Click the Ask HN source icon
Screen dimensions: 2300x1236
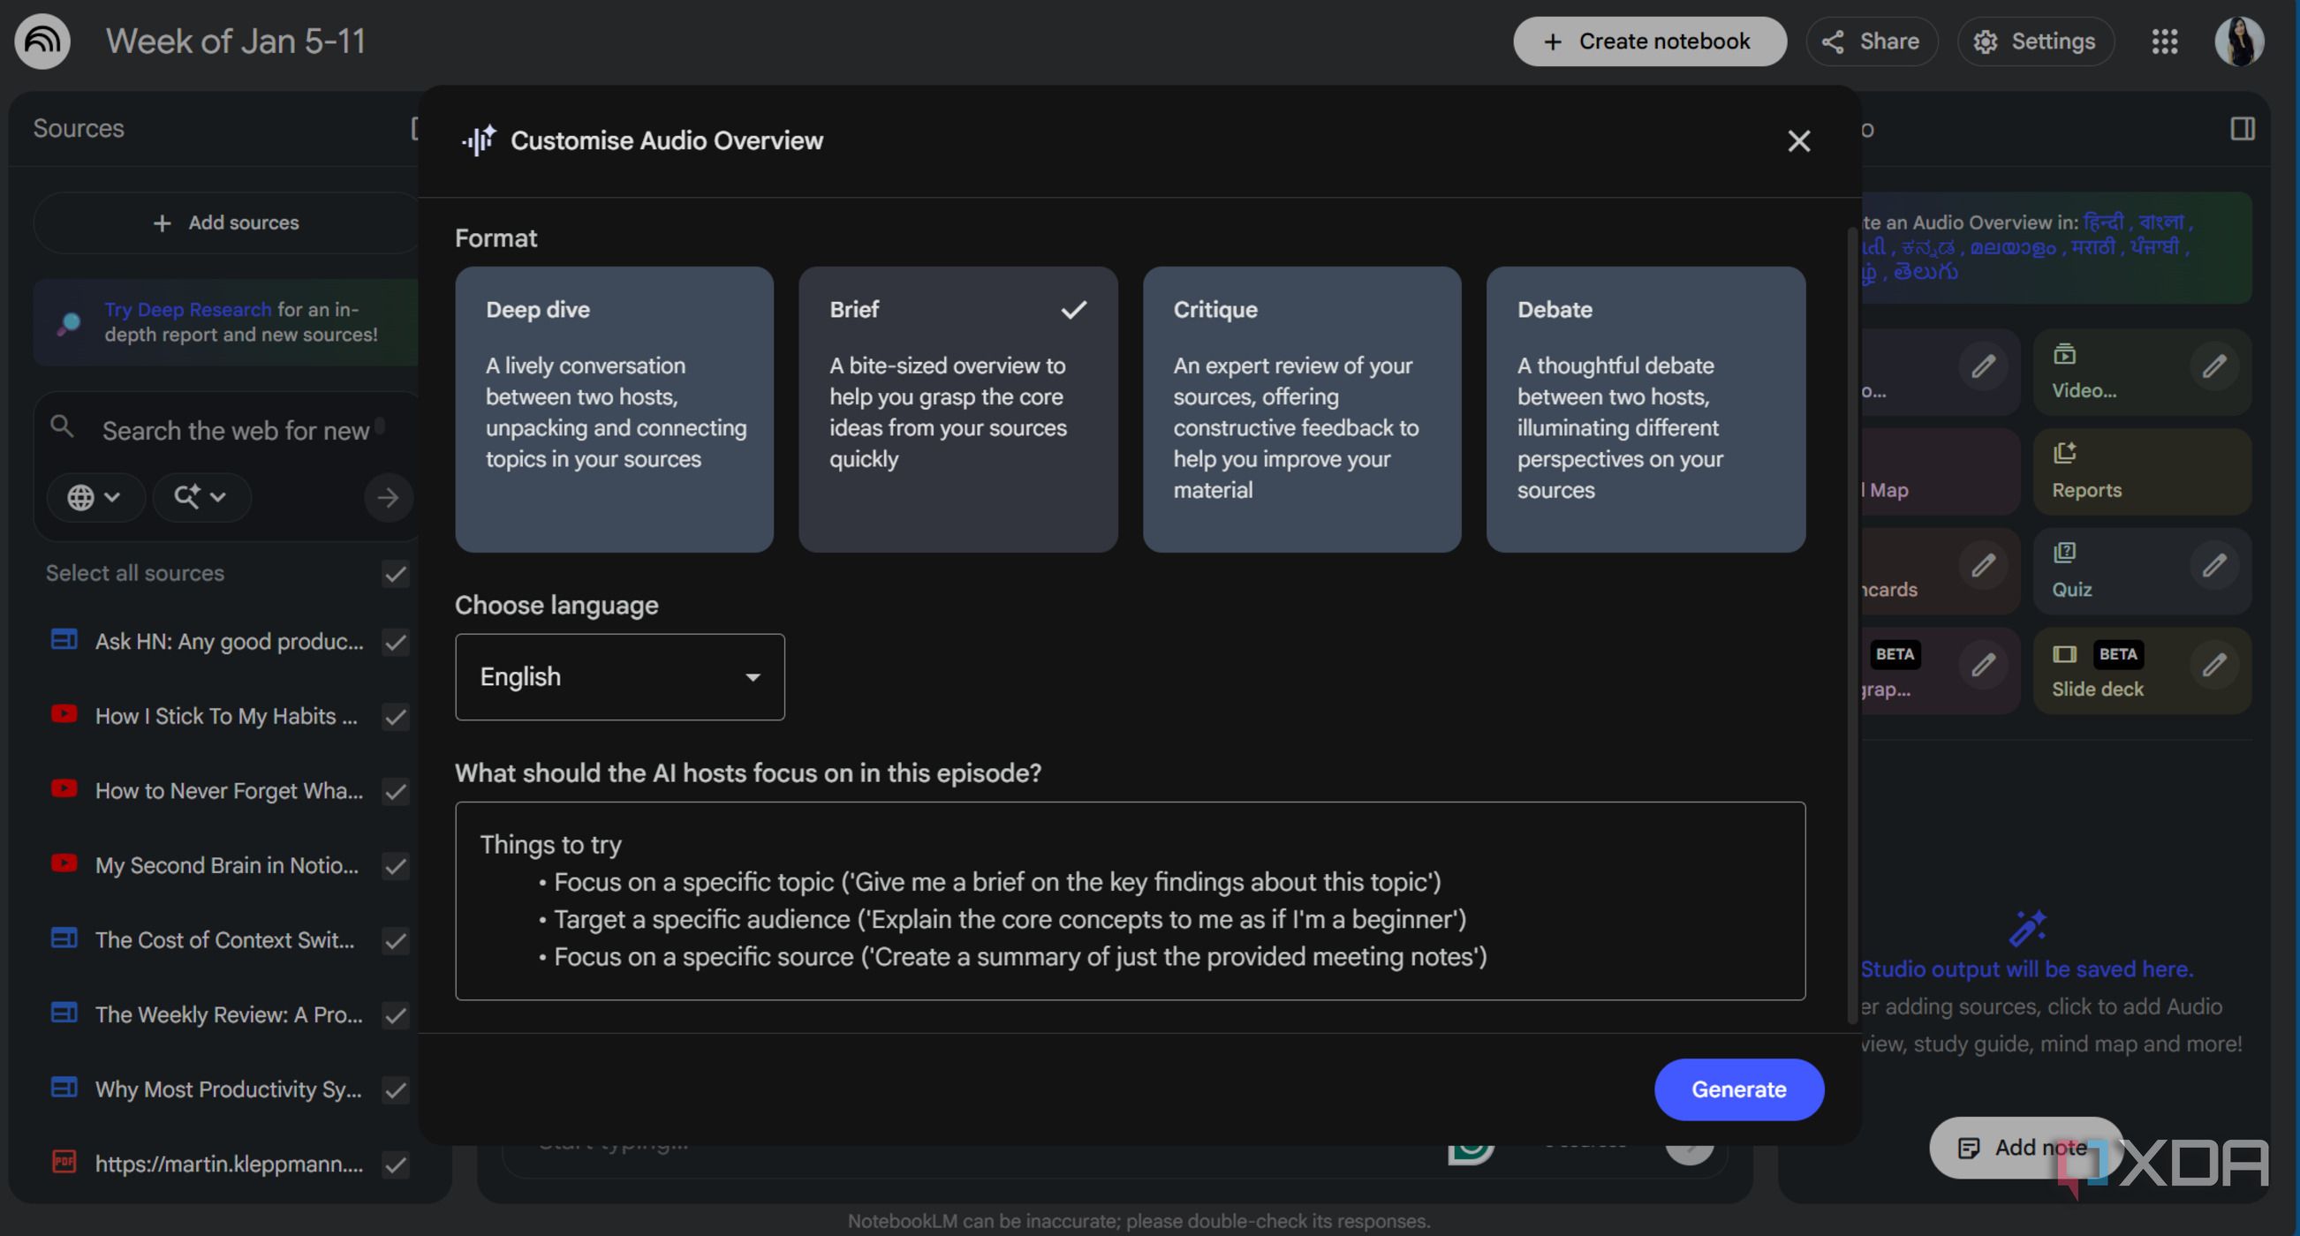(x=64, y=639)
